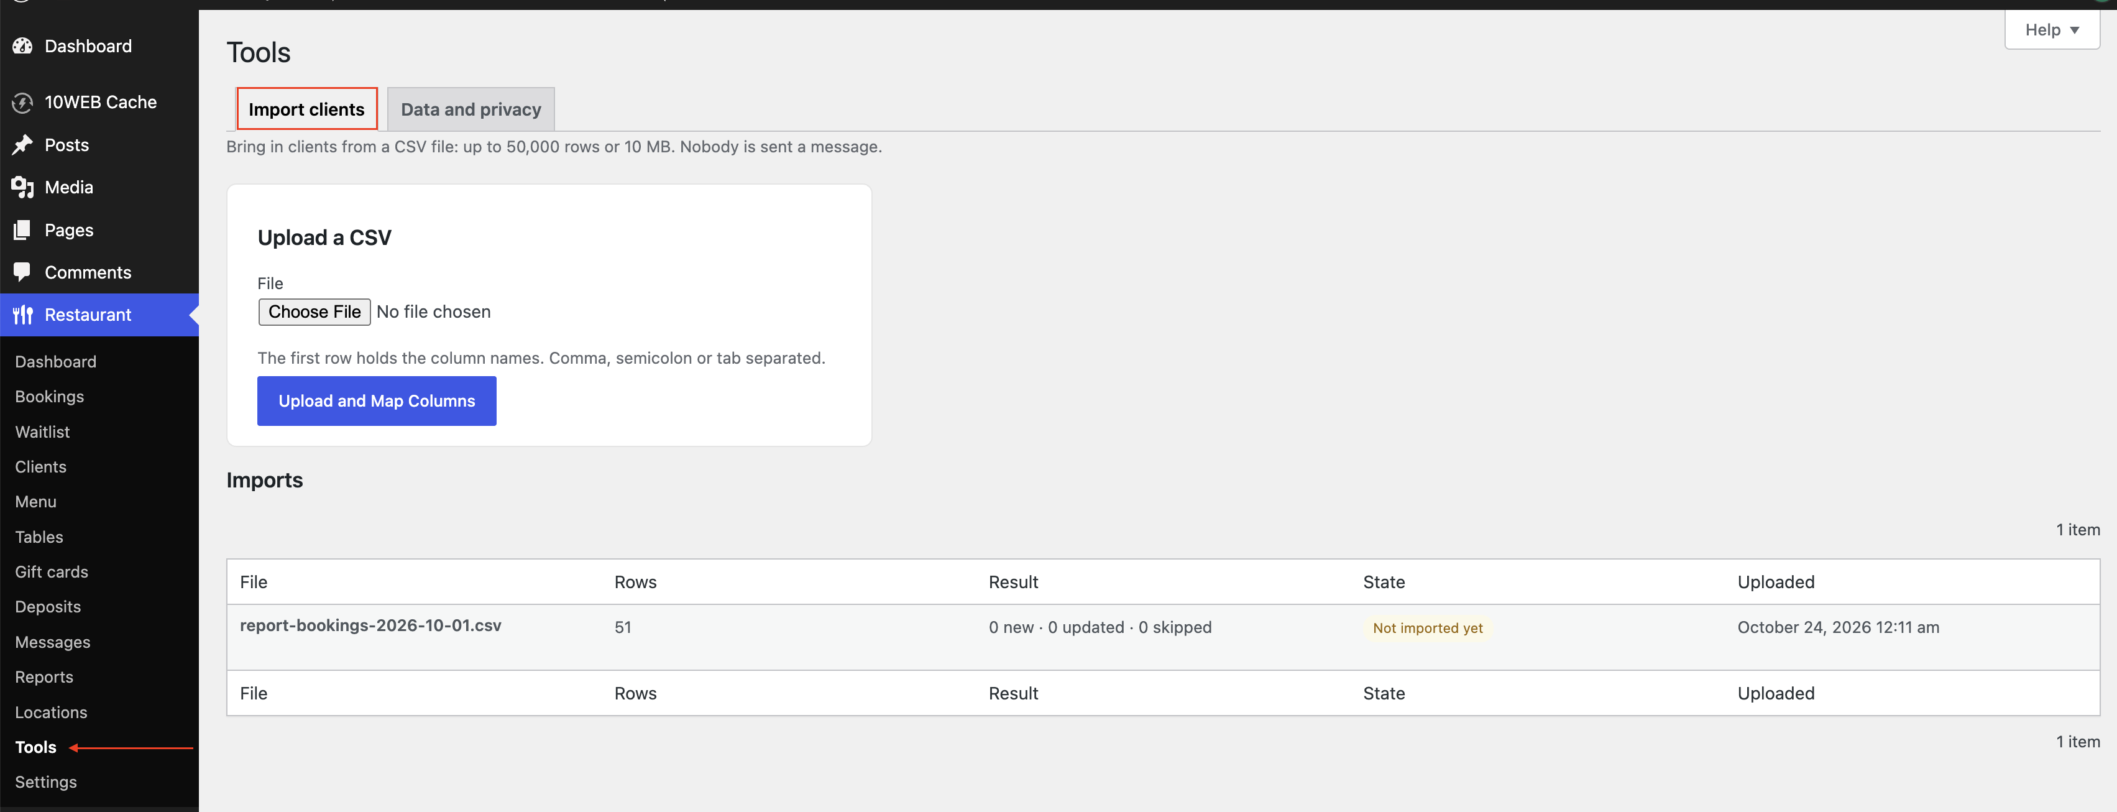Open the Locations submenu item
The height and width of the screenshot is (812, 2117).
click(x=51, y=713)
